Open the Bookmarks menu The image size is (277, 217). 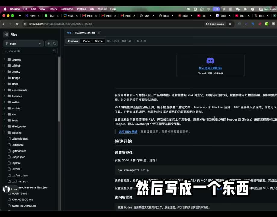click(67, 9)
